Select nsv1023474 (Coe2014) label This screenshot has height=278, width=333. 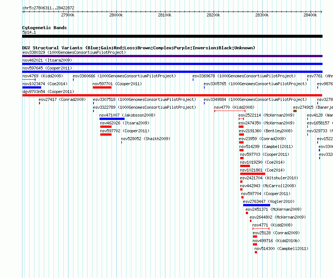[45, 84]
